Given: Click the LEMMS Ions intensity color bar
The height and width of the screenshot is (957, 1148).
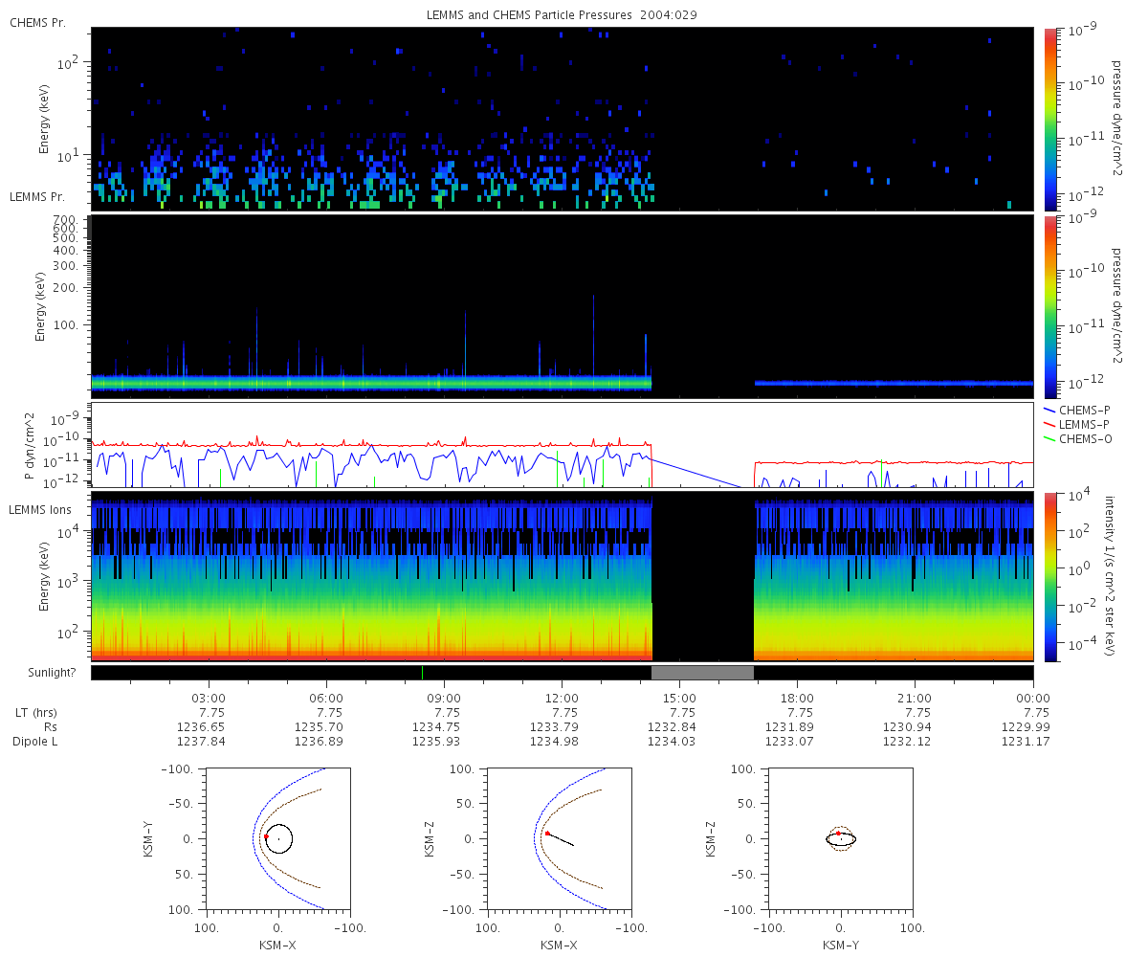Looking at the screenshot, I should pos(1050,577).
